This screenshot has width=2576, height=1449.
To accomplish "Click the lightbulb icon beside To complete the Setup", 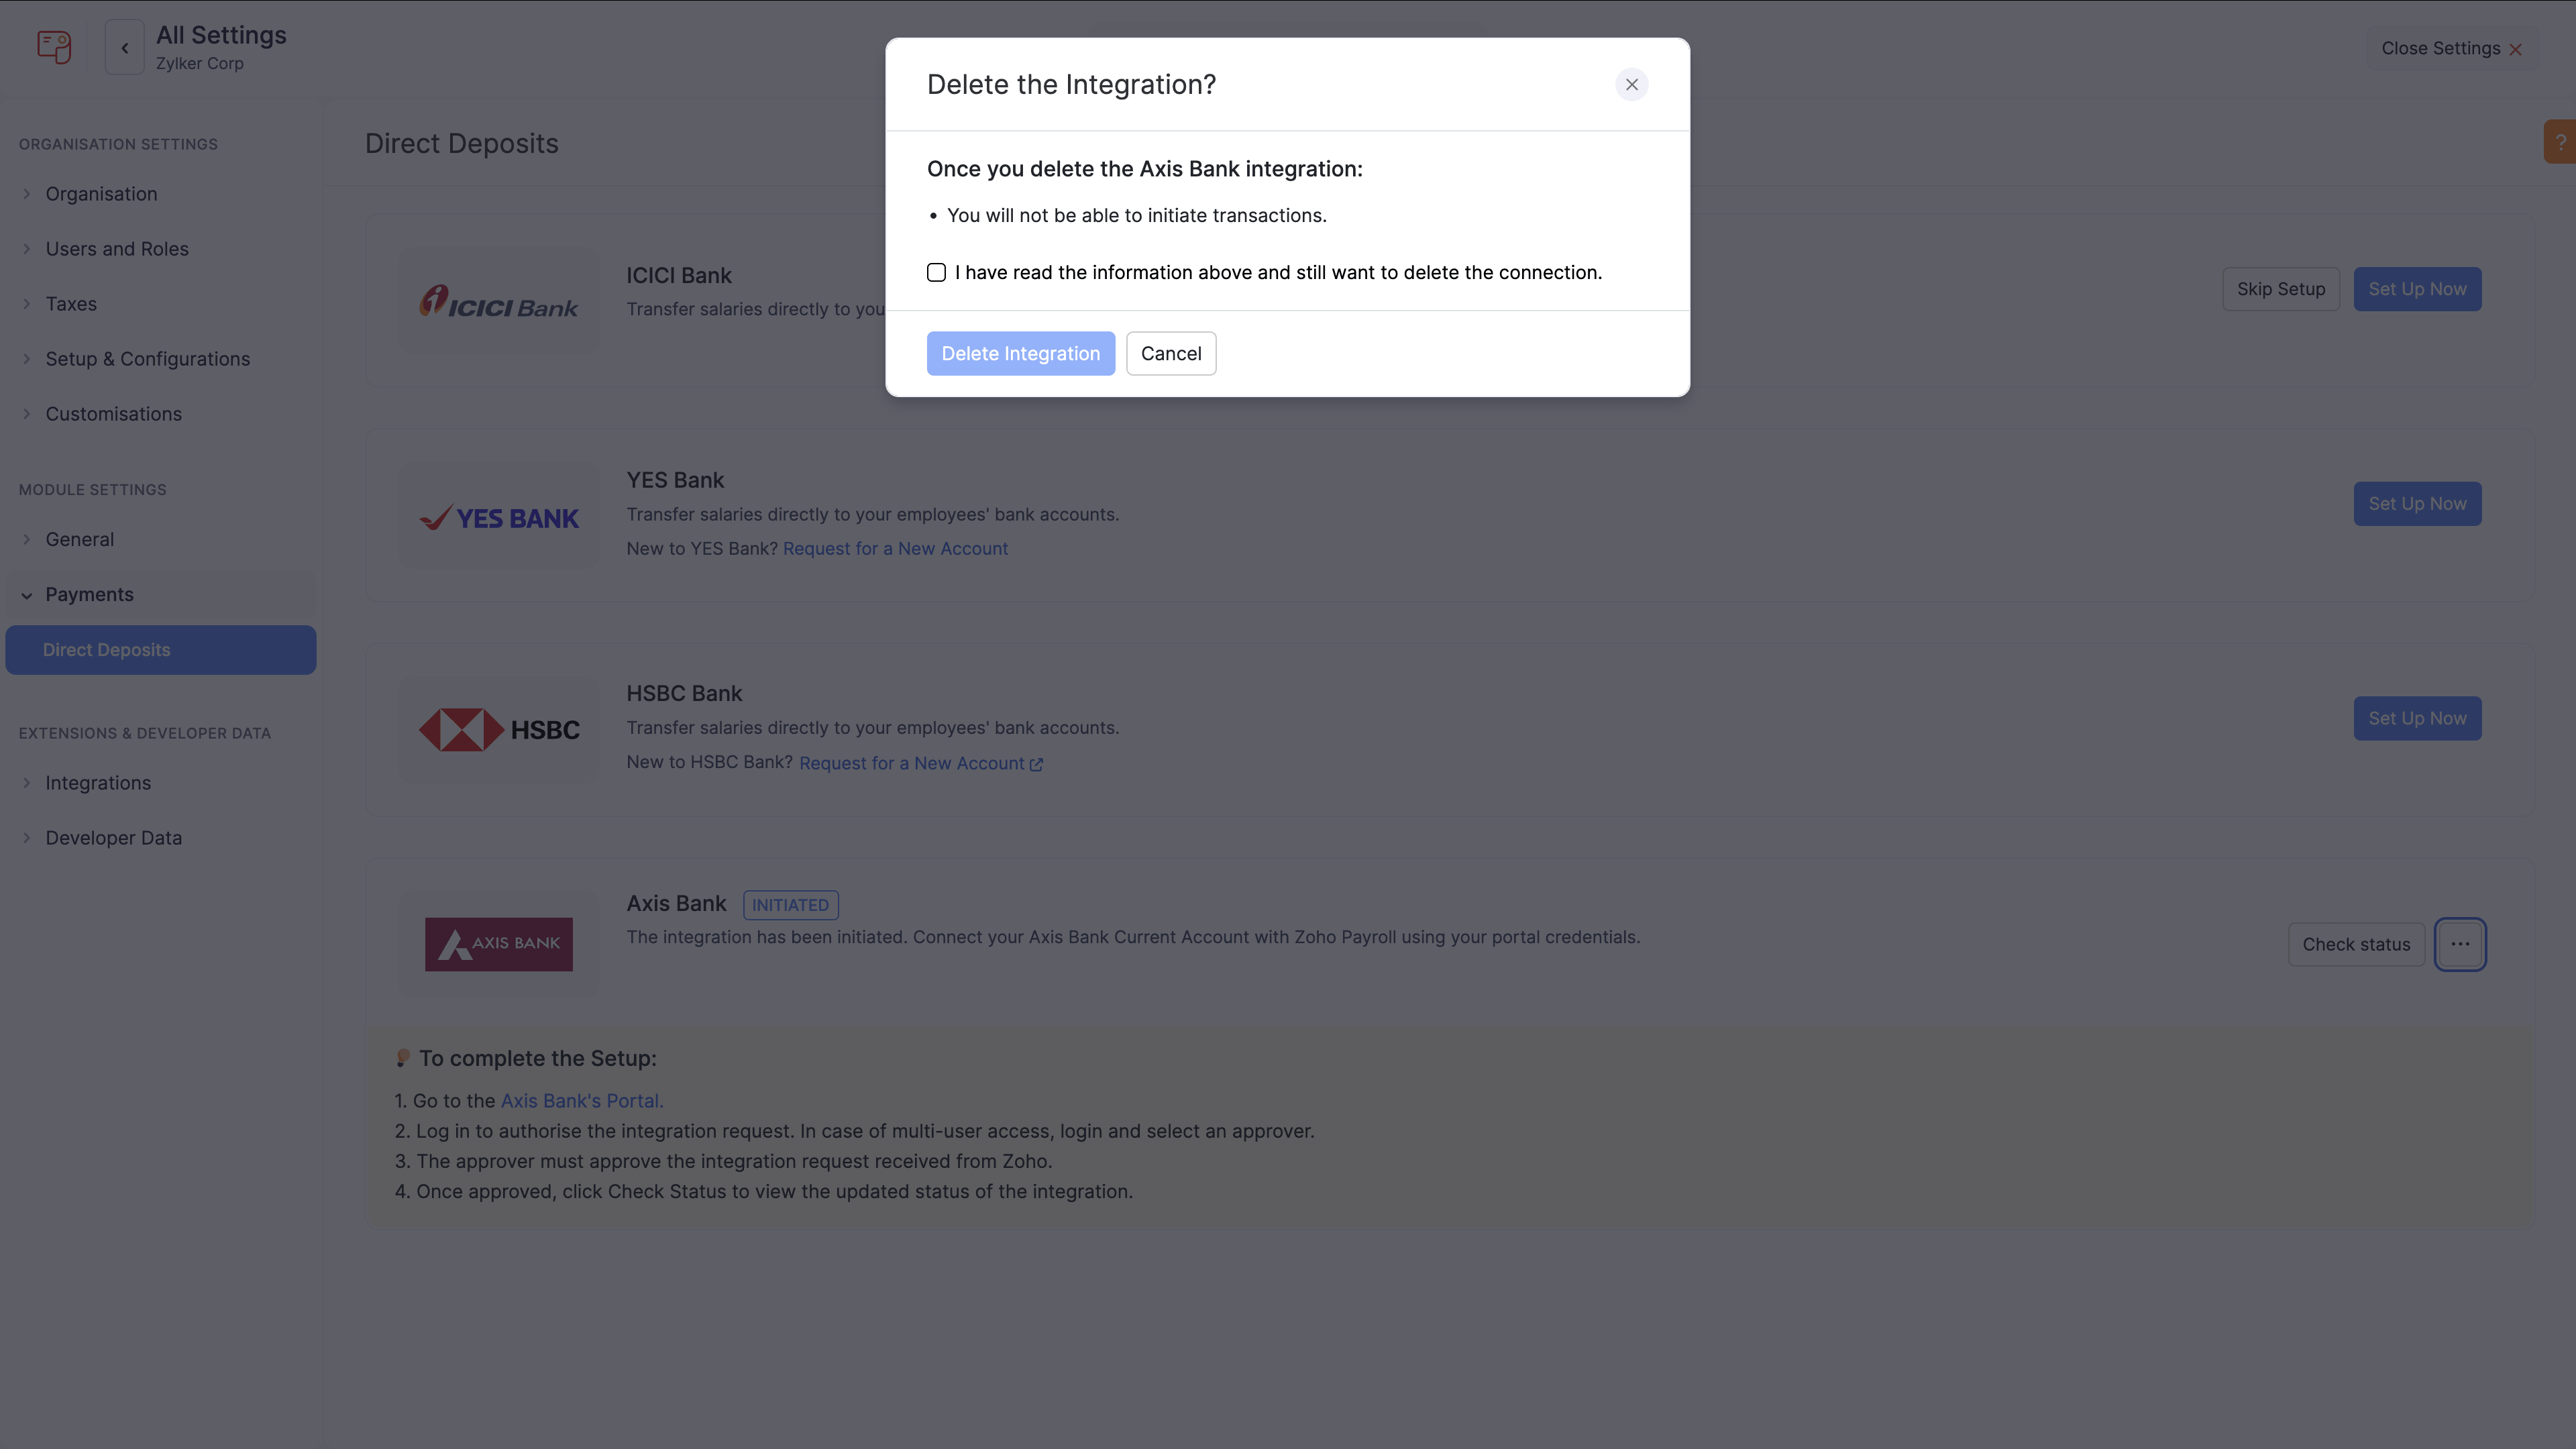I will (402, 1057).
